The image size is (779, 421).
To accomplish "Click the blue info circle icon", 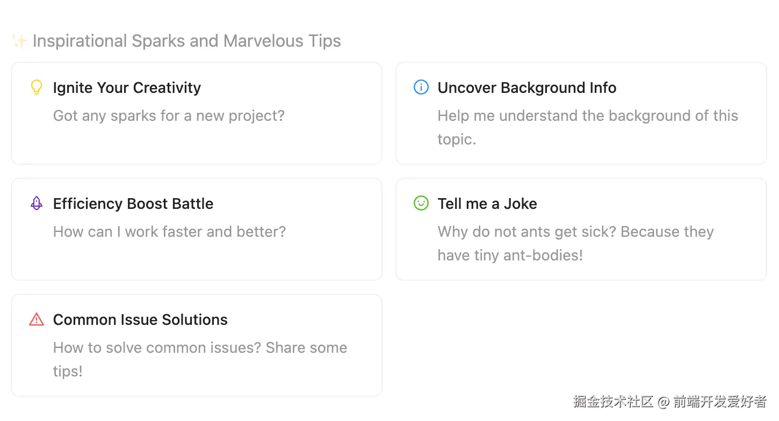I will pos(421,87).
